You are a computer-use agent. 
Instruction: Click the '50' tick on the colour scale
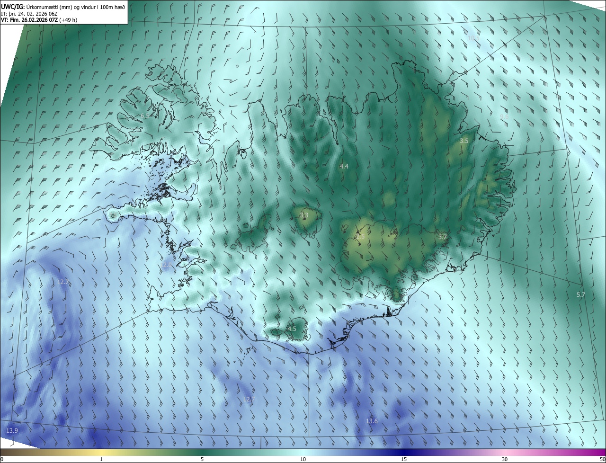pos(602,460)
